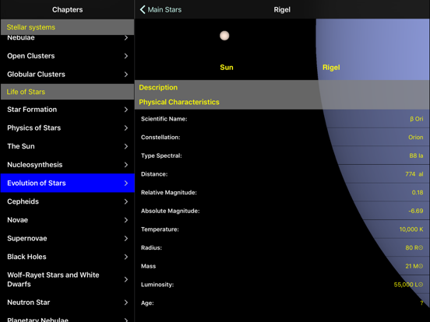Click the Rigel page title
This screenshot has height=322, width=430.
point(282,9)
